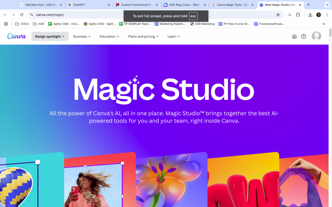Open Chrome three-dot menu
Screen dimensions: 332x207
[327, 15]
